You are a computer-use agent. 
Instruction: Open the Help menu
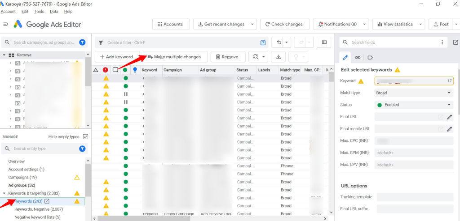pos(68,11)
